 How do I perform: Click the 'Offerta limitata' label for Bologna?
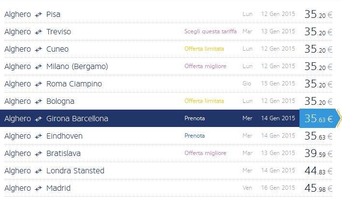[x=204, y=101]
